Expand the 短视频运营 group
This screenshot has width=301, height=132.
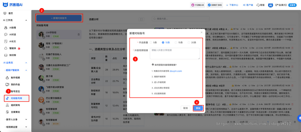tap(26, 127)
